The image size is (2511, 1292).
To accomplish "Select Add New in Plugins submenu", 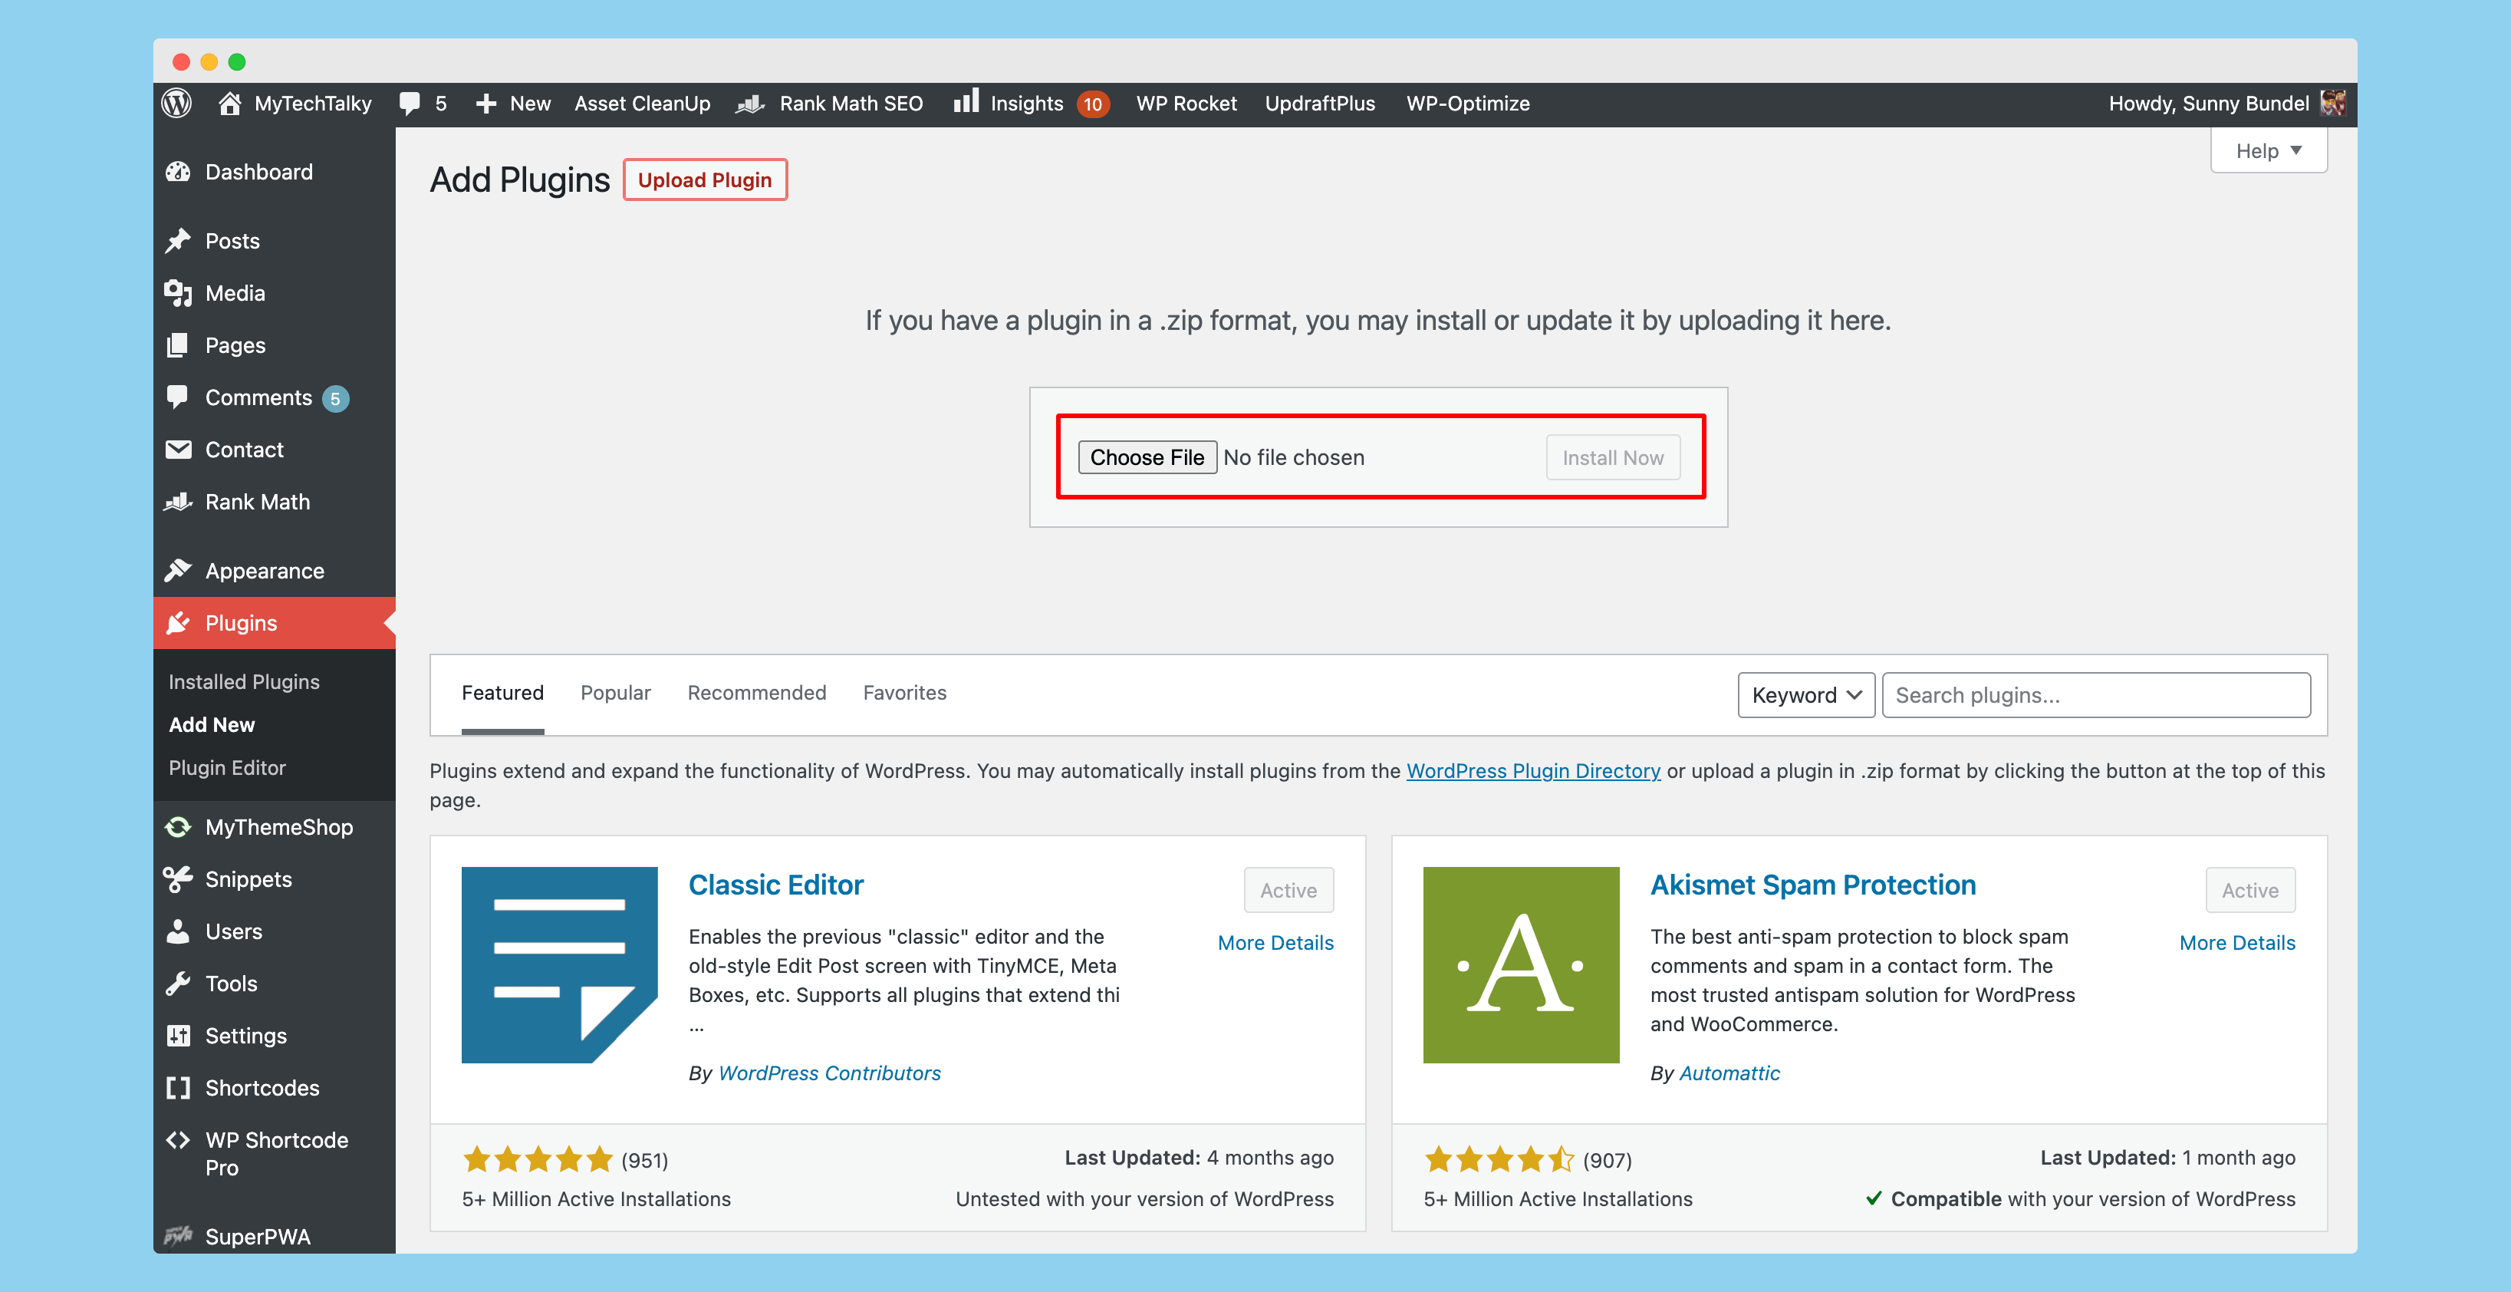I will point(212,724).
